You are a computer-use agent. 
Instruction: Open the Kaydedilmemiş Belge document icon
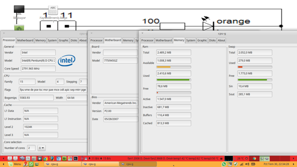53,10
